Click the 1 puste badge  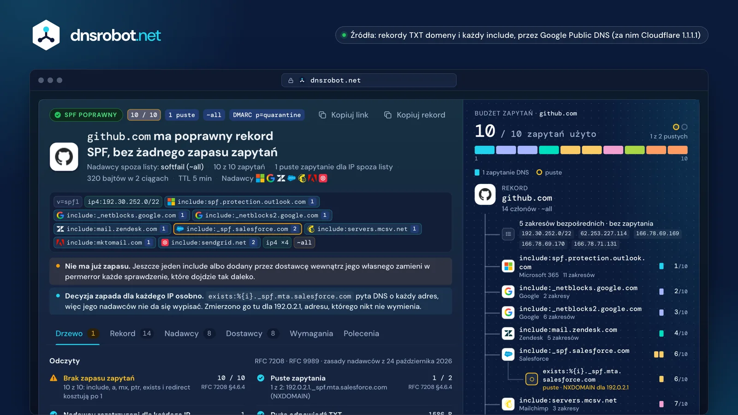click(x=182, y=115)
